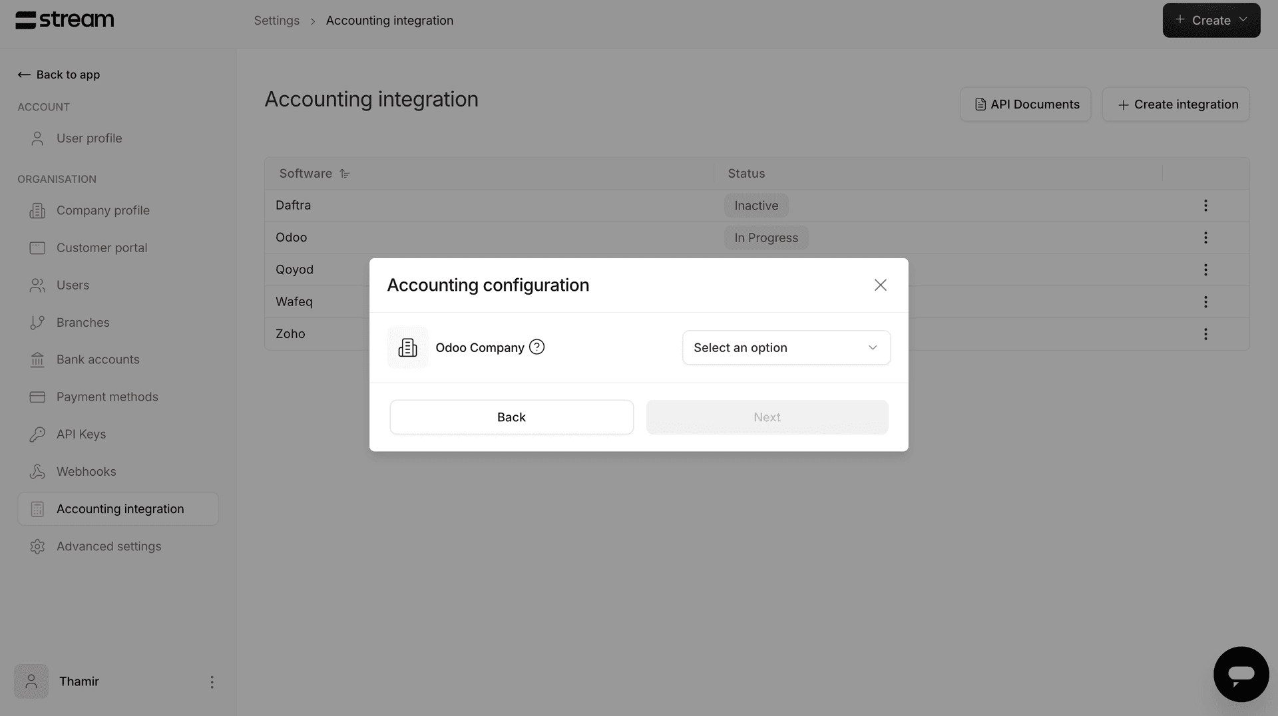
Task: Click the Branches fork icon
Action: click(37, 322)
